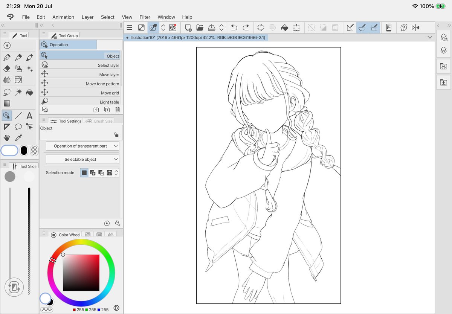Choose the Auto select magic wand tool
452x314 pixels.
18,92
